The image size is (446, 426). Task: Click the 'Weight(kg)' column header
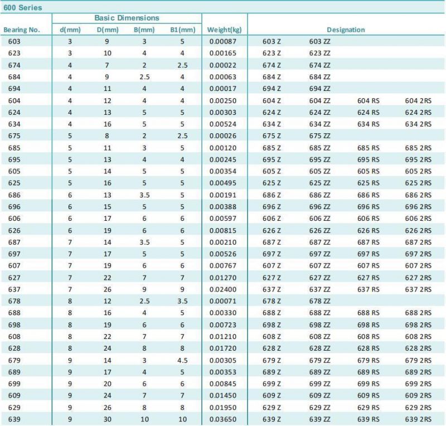tap(225, 30)
